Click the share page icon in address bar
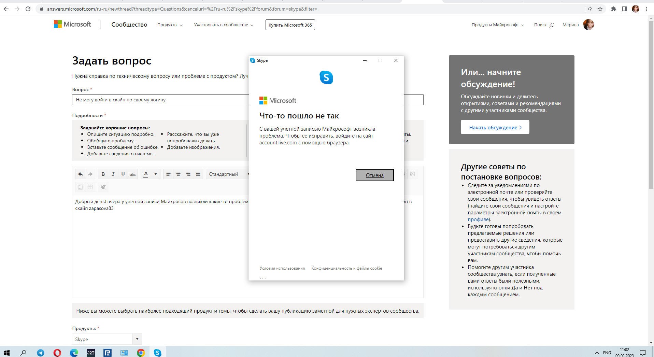654x357 pixels. pos(589,9)
